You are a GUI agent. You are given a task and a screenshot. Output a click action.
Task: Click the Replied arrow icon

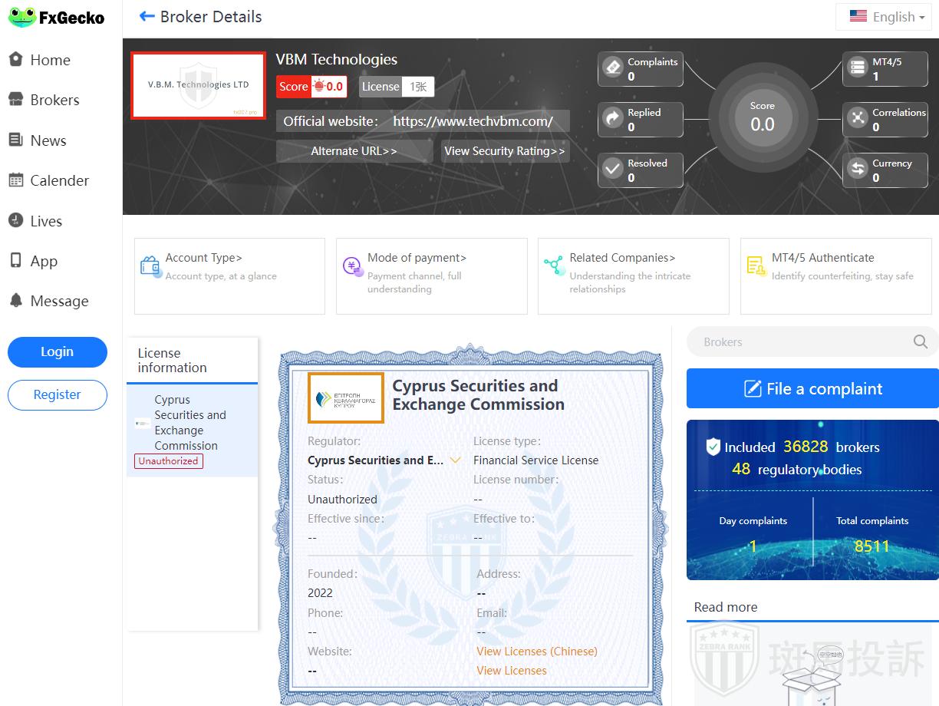pyautogui.click(x=613, y=119)
